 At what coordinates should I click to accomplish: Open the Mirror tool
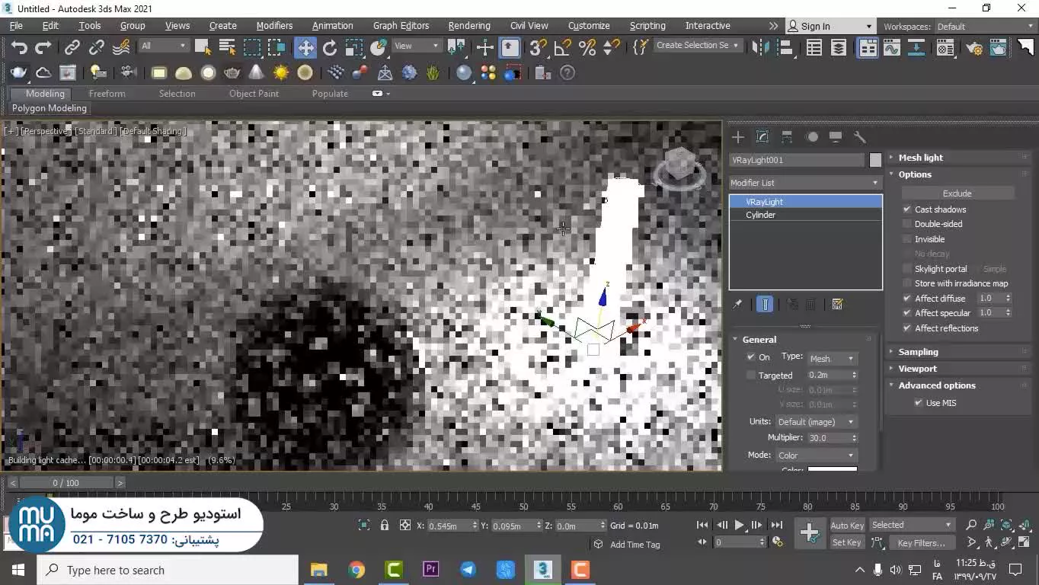point(760,48)
